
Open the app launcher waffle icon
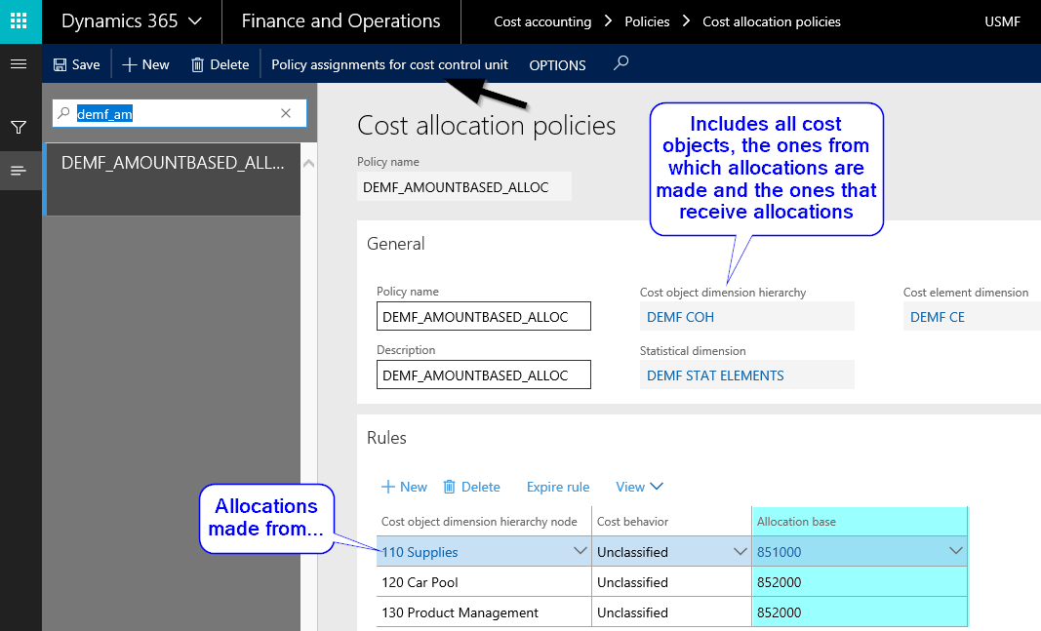(x=20, y=21)
